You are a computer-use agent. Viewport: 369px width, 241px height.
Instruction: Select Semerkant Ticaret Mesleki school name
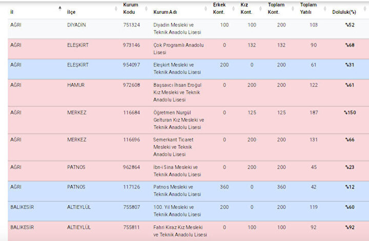click(173, 147)
